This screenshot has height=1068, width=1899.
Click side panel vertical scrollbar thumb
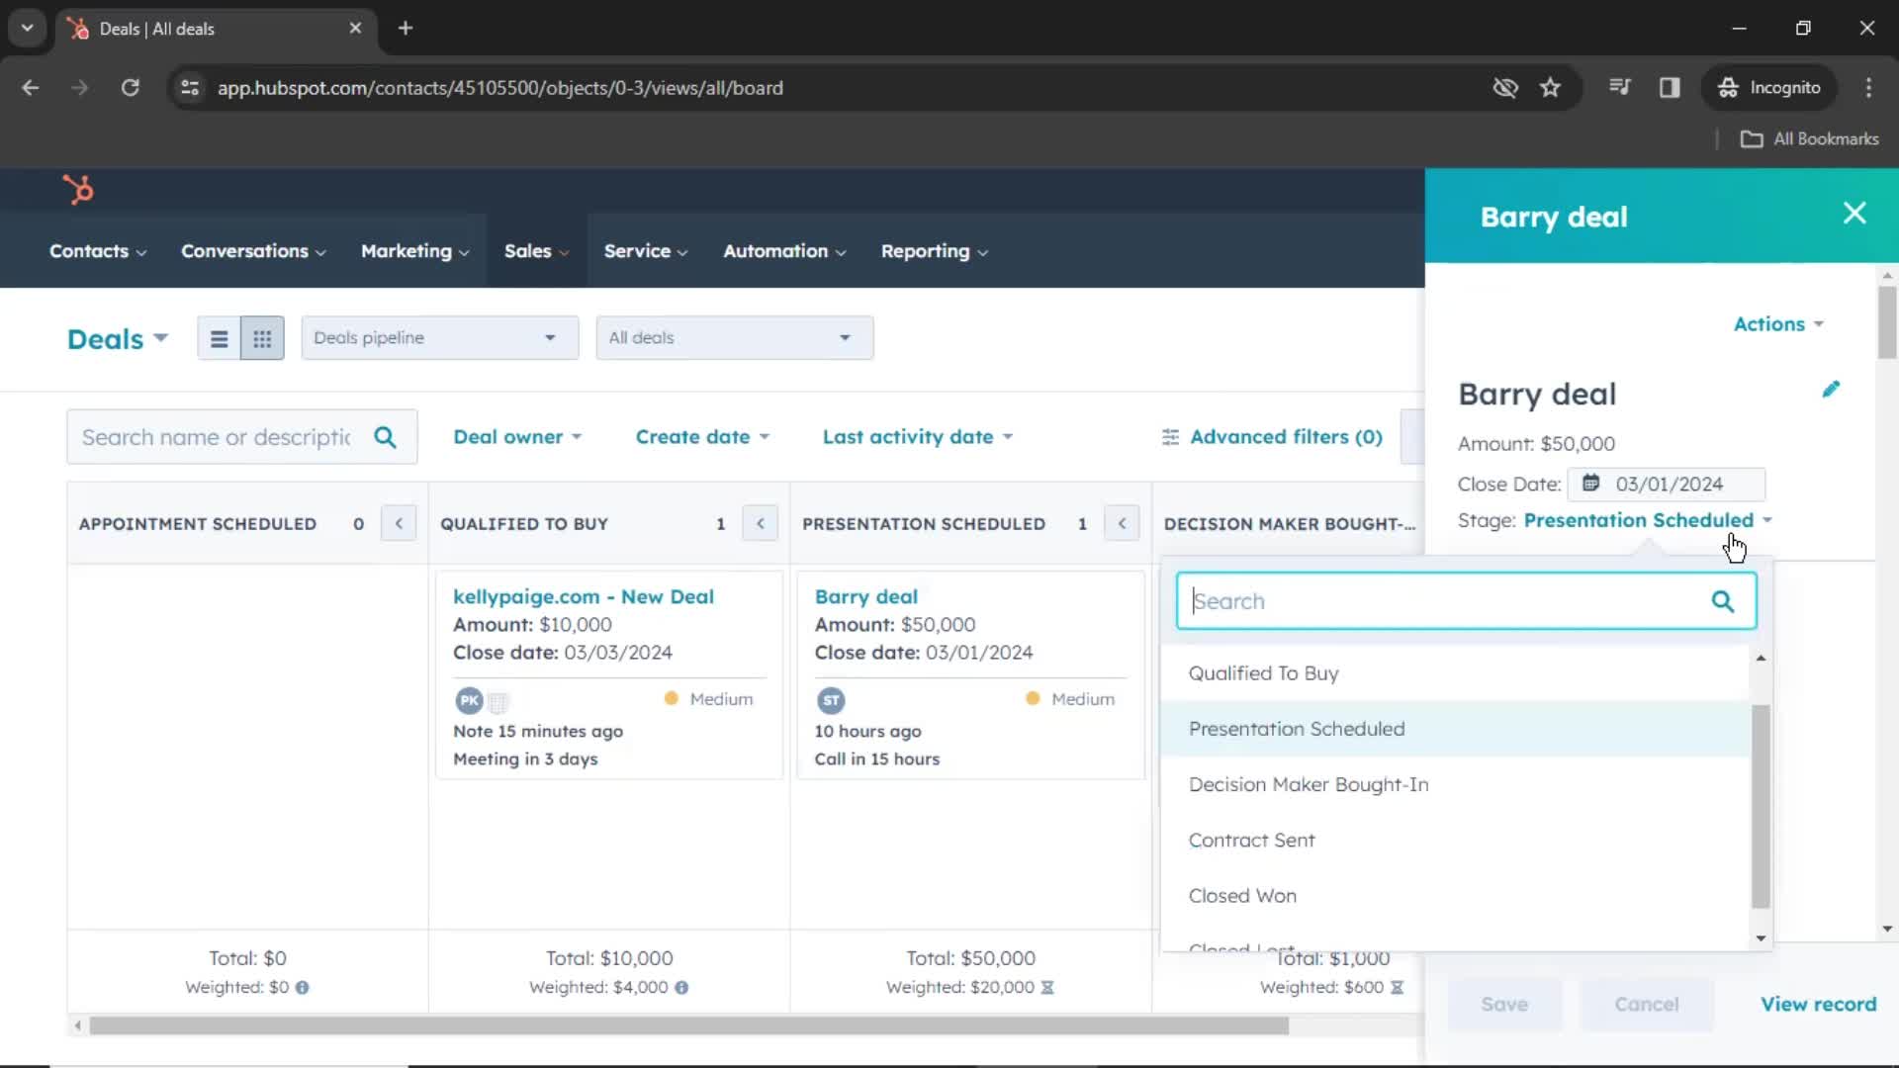tap(1887, 322)
